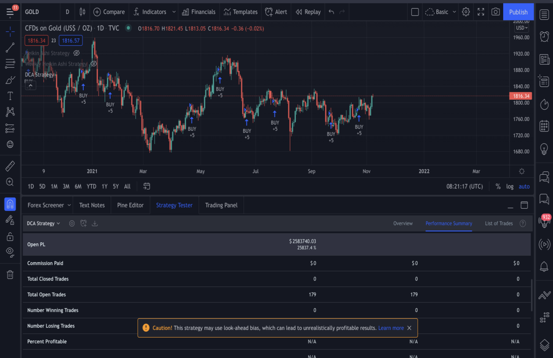Select the 5Y time range
Screen dimensions: 553x358
point(116,187)
